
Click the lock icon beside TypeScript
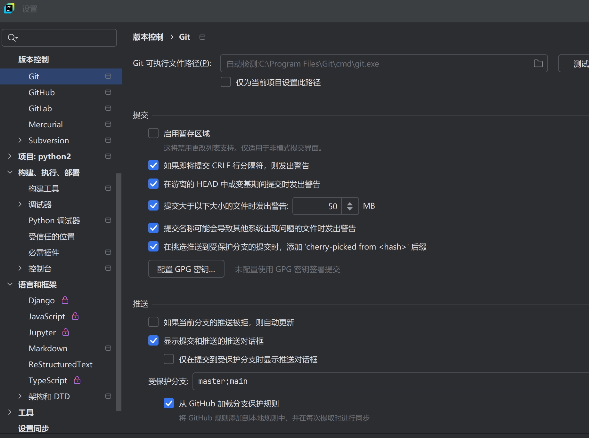[x=77, y=380]
